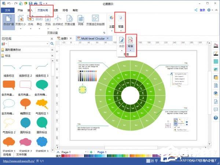Select the 线条标注 2 callout shape
Image resolution: width=220 pixels, height=165 pixels.
pyautogui.click(x=25, y=69)
